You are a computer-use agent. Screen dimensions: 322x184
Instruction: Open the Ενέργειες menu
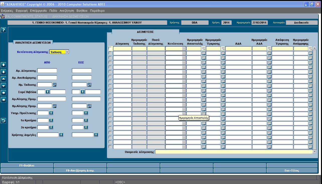[x=7, y=11]
